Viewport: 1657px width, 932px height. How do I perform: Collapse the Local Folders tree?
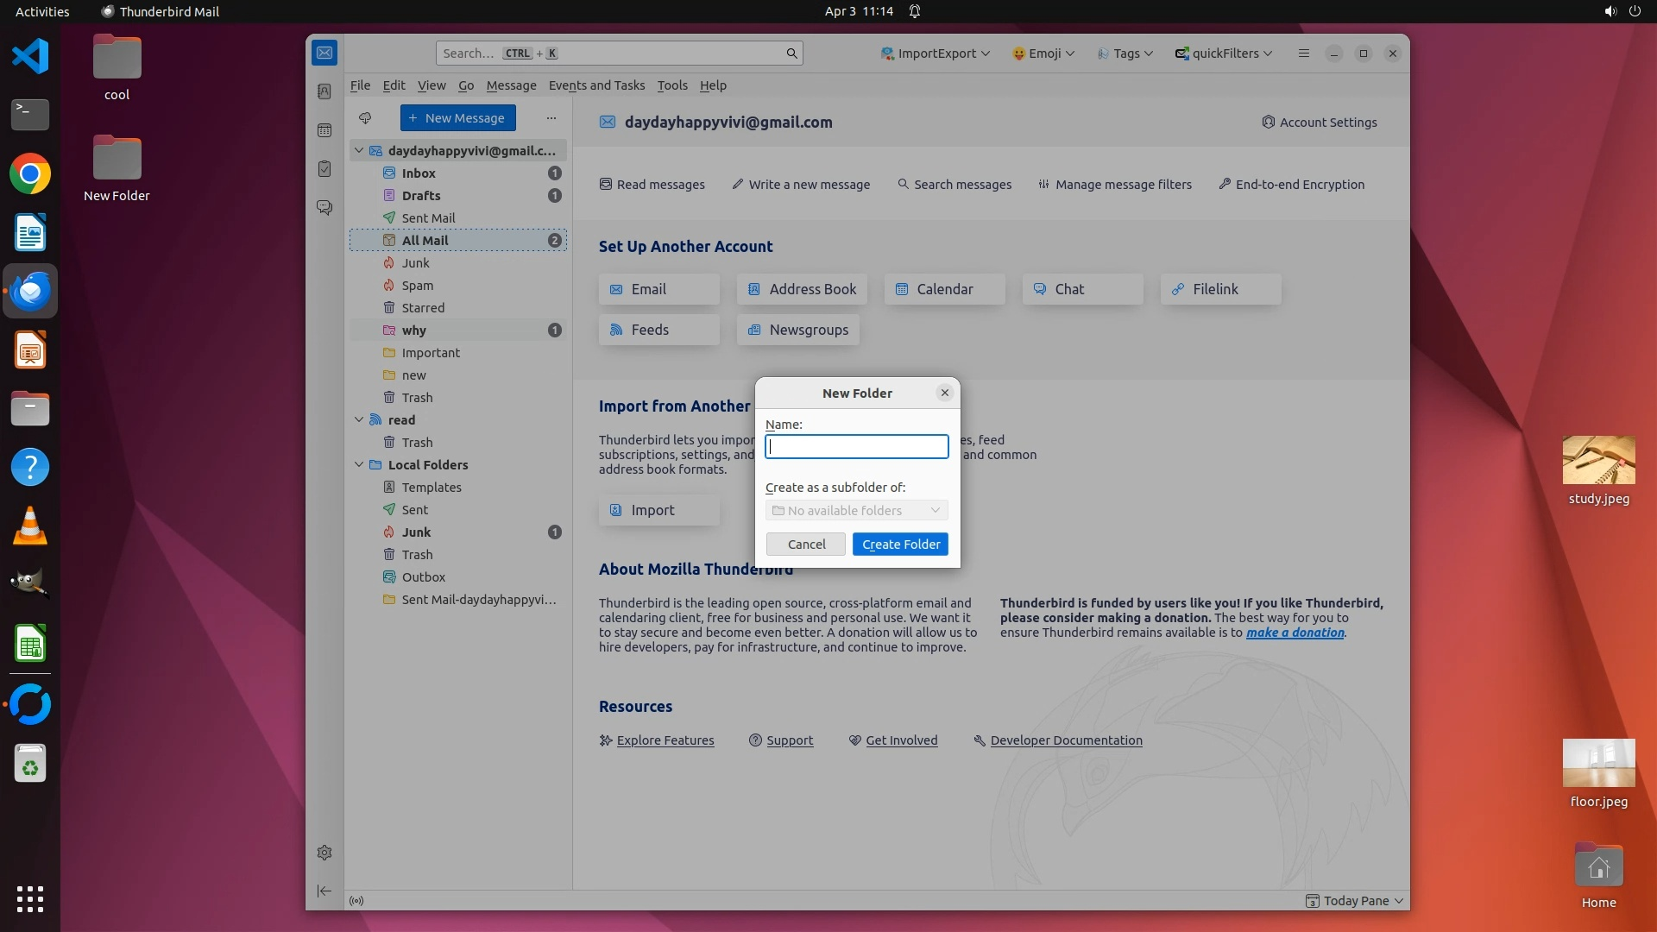[x=359, y=464]
